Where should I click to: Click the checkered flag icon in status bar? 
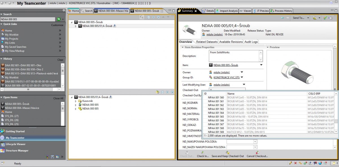(315, 163)
